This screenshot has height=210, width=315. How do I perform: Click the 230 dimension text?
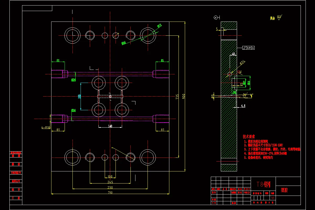point(110,187)
